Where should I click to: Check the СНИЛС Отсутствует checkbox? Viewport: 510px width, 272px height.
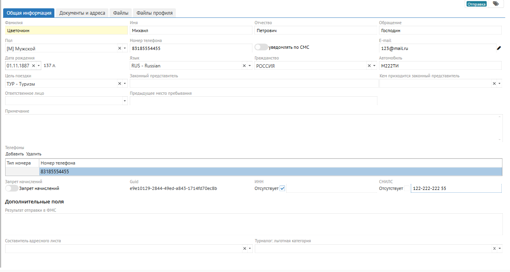tap(407, 189)
